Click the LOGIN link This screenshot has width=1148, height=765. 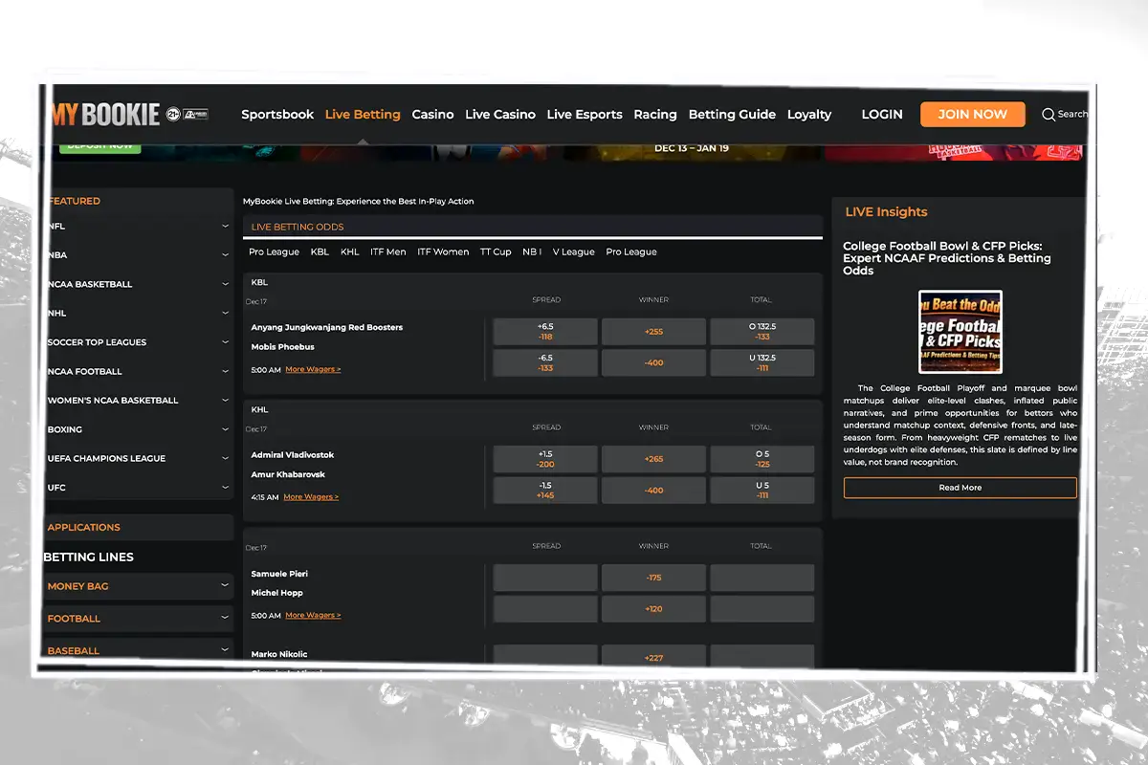click(882, 114)
